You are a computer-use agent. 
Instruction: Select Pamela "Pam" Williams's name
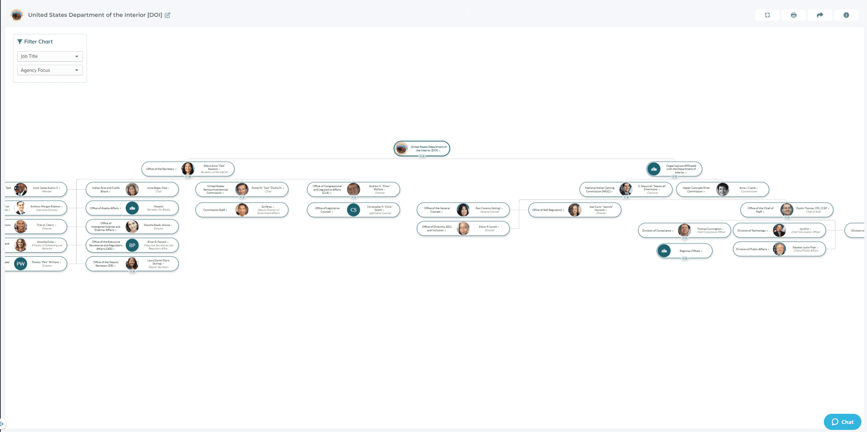pyautogui.click(x=47, y=262)
